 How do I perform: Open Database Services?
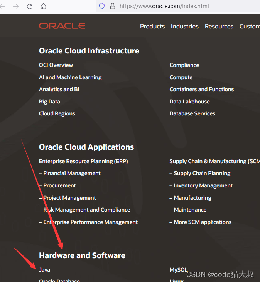[x=192, y=113]
